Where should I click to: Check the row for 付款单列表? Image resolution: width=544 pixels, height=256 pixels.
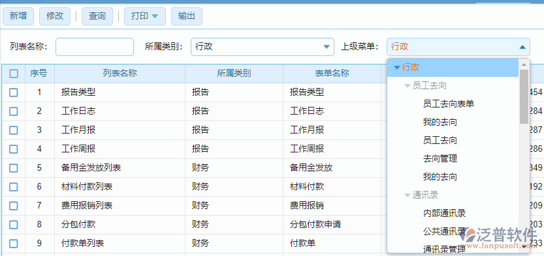[14, 244]
